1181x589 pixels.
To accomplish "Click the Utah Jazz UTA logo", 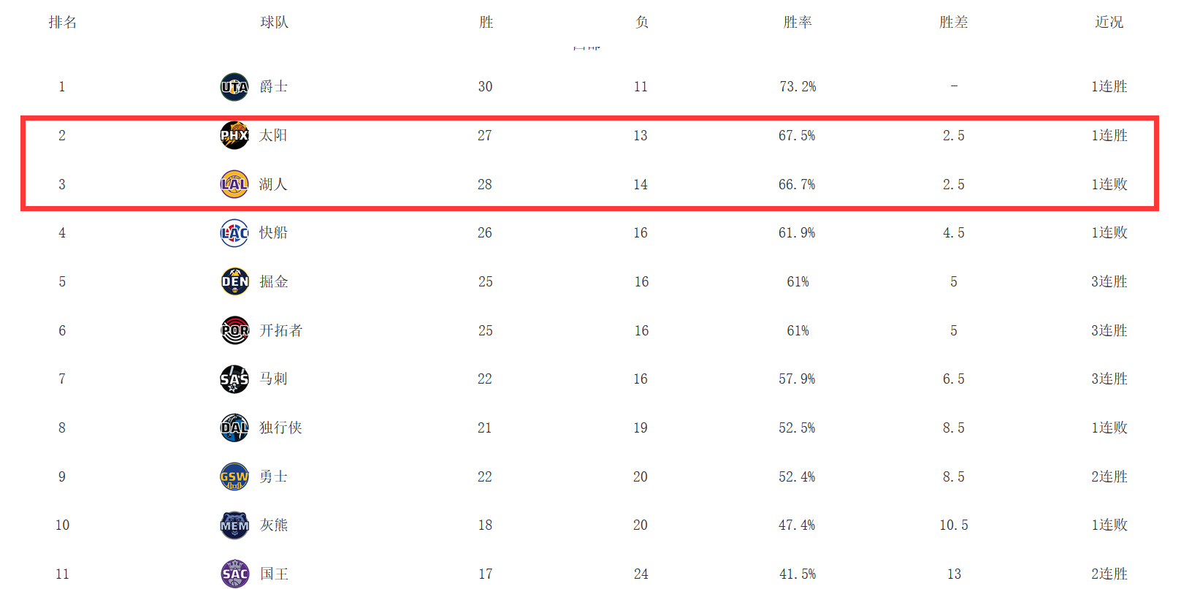I will [x=234, y=87].
